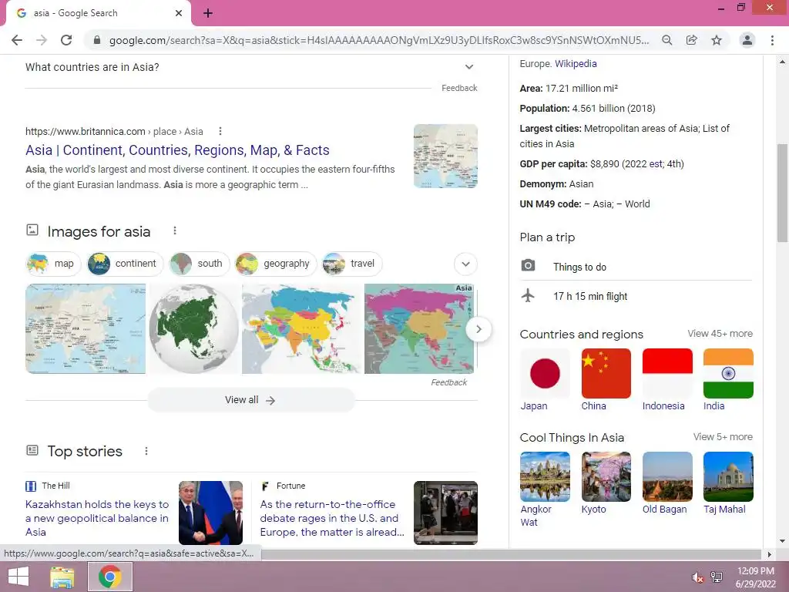Open the Taj Mahal thumbnail
789x592 pixels.
click(x=728, y=476)
